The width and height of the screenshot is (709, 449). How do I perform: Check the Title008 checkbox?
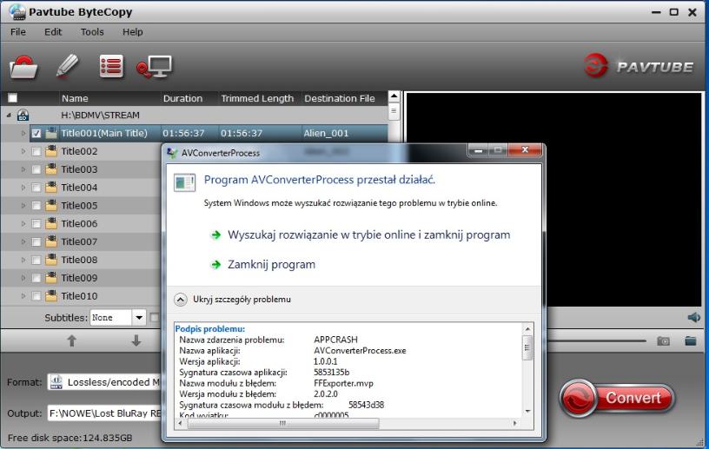[x=36, y=260]
